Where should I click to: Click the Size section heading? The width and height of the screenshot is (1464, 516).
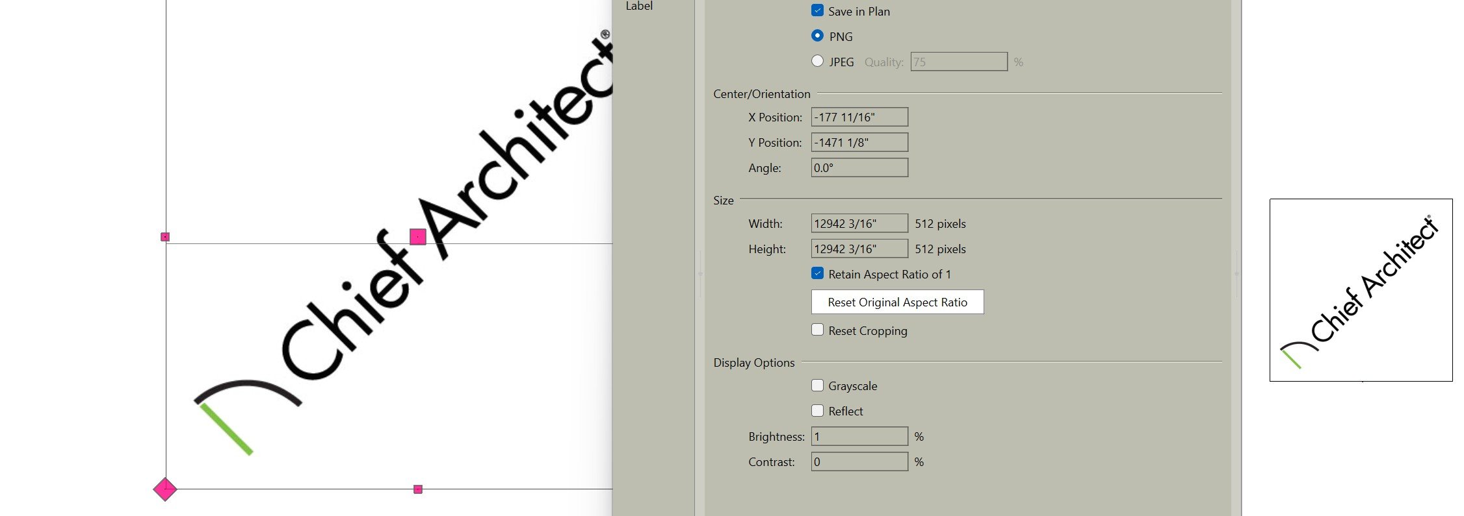(723, 201)
